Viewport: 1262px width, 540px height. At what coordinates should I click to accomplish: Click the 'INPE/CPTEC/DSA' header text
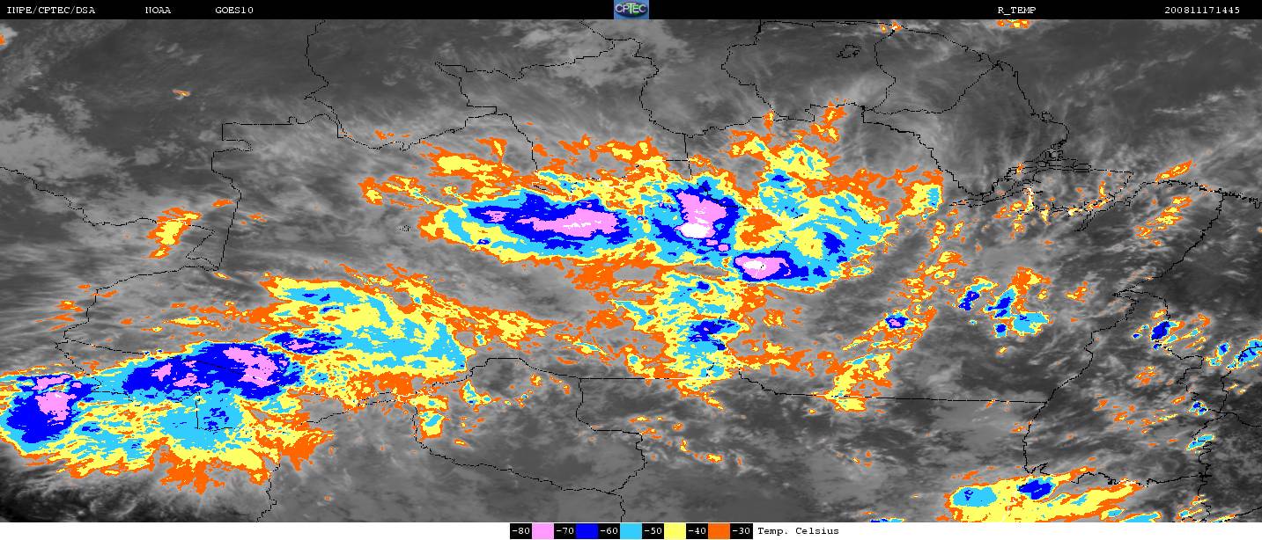[50, 11]
